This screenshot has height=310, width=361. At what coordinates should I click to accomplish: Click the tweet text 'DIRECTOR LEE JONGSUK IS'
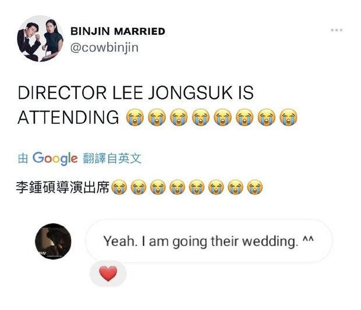click(x=136, y=92)
